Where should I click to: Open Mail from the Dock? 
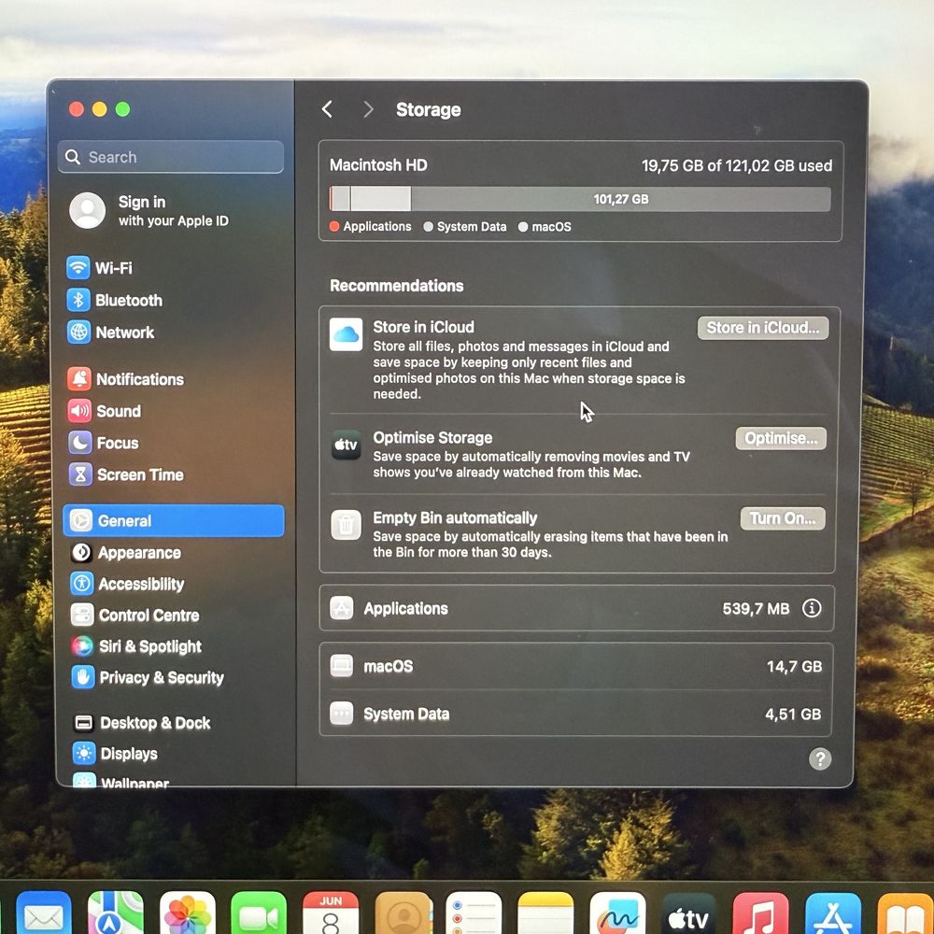[x=43, y=914]
